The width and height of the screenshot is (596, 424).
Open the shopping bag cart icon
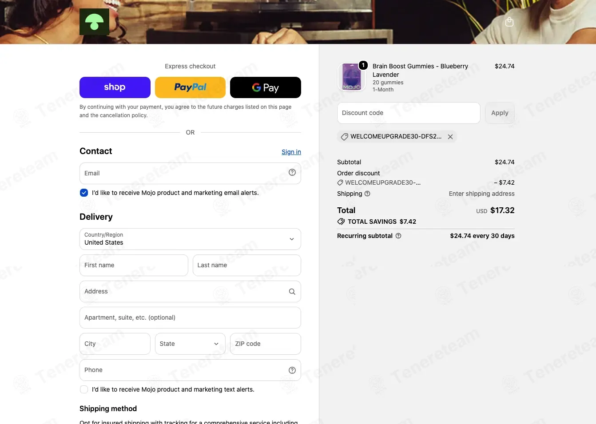[x=509, y=22]
